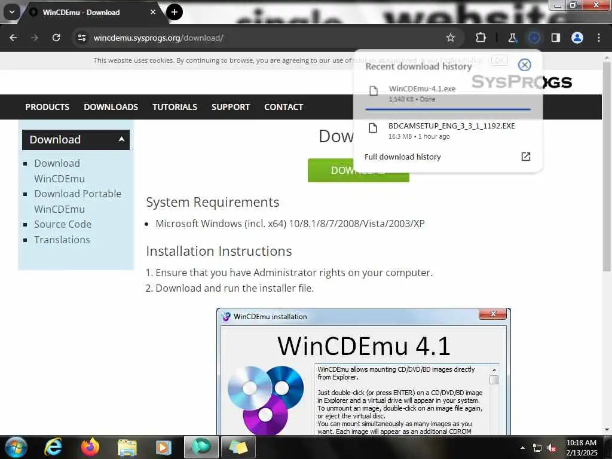Viewport: 612px width, 459px height.
Task: Go back using the browser back arrow
Action: 13,38
